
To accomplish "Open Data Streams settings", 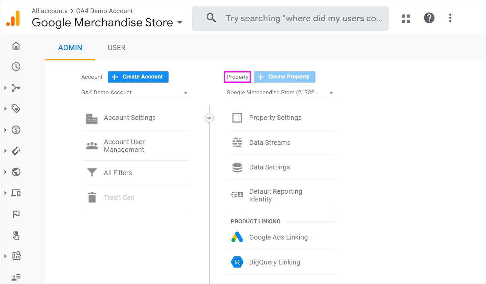I will 270,143.
